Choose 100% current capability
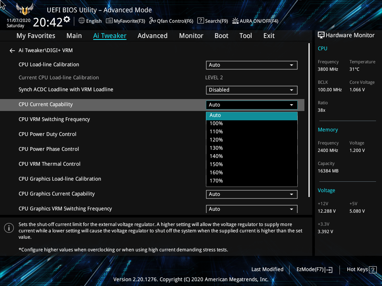The width and height of the screenshot is (382, 286). pyautogui.click(x=252, y=124)
